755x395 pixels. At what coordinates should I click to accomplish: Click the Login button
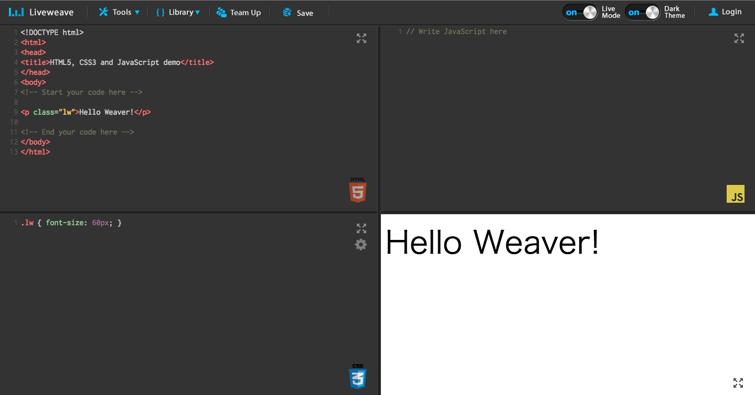tap(725, 12)
